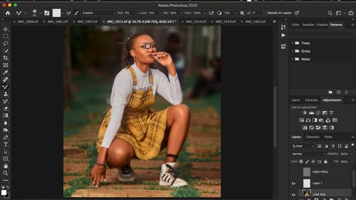Select the Frame tool
Image resolution: width=356 pixels, height=200 pixels.
pyautogui.click(x=6, y=66)
